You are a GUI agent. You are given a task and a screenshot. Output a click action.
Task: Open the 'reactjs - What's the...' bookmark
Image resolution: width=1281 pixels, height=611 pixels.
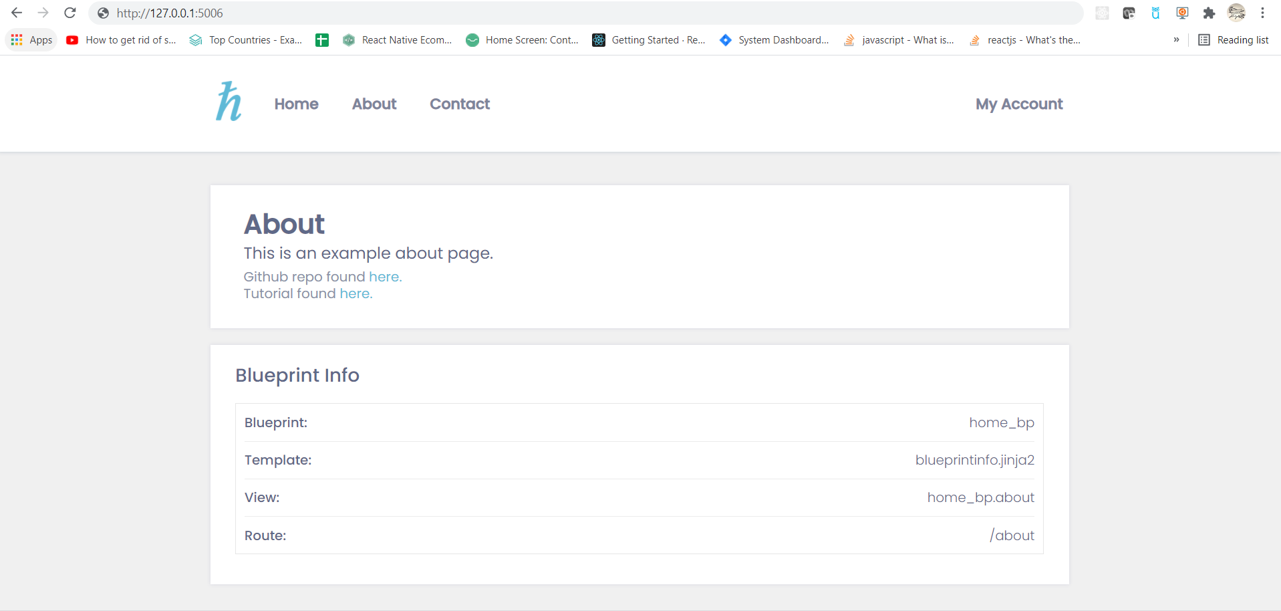(x=1024, y=40)
